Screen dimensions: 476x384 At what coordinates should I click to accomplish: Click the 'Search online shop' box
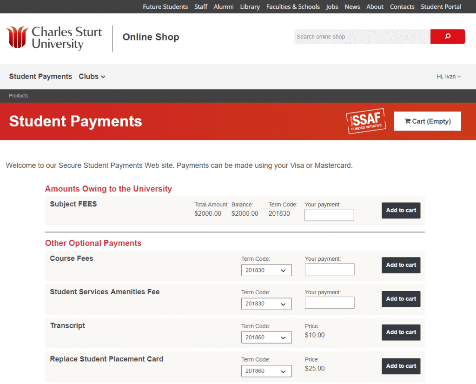[362, 36]
